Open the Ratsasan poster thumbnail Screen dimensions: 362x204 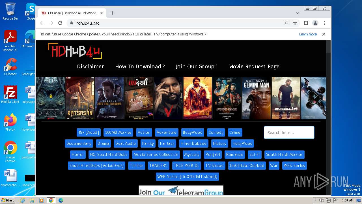80,98
